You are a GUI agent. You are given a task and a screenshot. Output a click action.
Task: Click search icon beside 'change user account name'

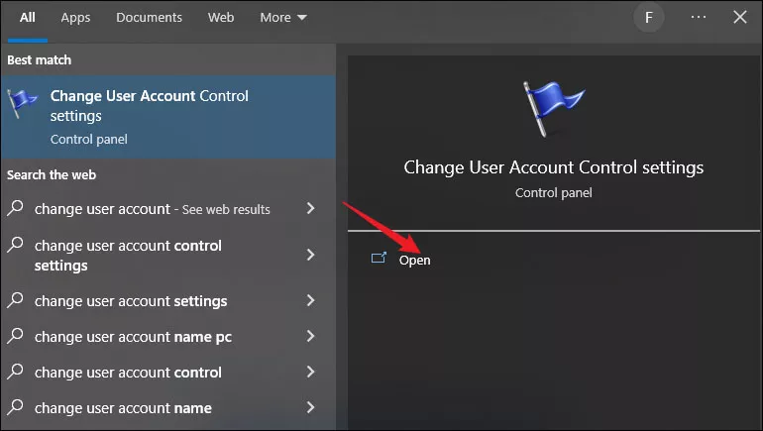(15, 406)
